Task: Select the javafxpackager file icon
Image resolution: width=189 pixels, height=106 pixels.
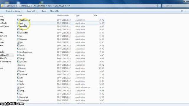Action: [18, 52]
